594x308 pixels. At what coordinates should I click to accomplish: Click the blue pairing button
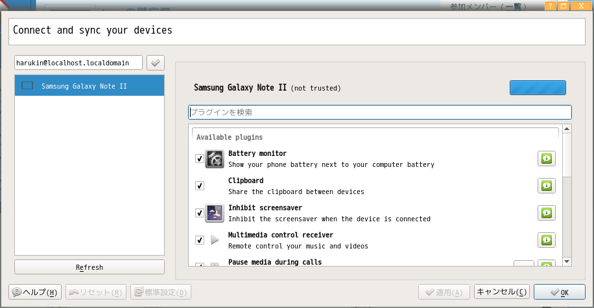tap(538, 87)
